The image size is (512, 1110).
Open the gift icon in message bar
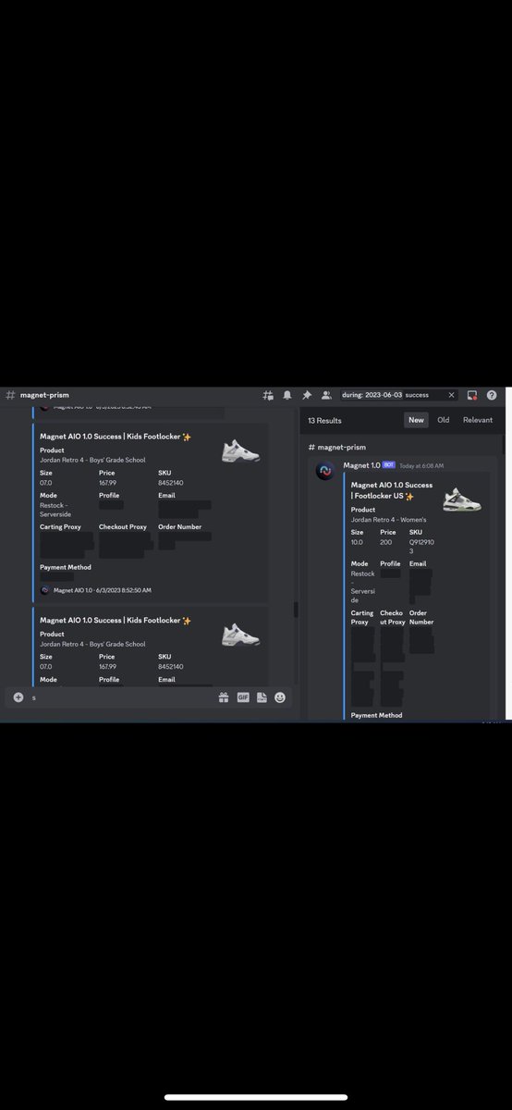tap(224, 697)
